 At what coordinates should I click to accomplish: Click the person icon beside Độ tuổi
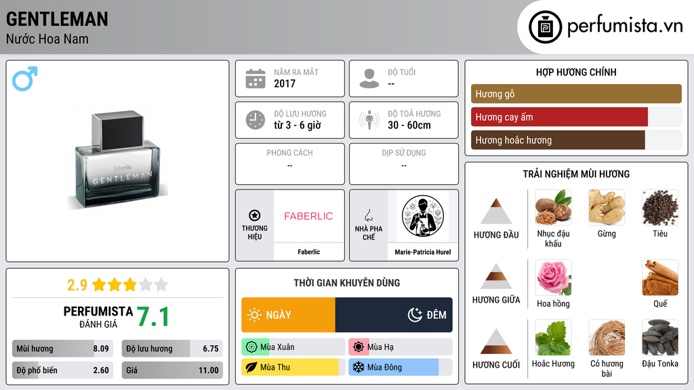click(x=369, y=79)
